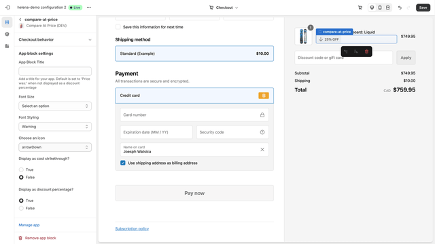
Task: Click the Pay now button
Action: (194, 193)
